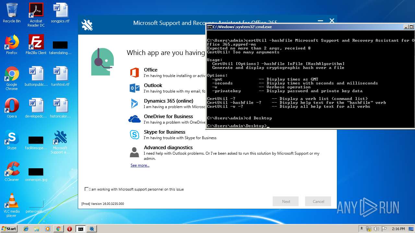Open historicalor document icon
Screen dimensions: 415x233
(x=60, y=108)
